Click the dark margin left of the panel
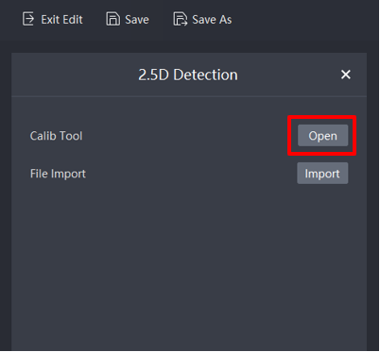 (6, 201)
